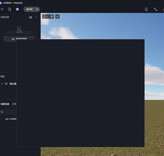Image resolution: width=164 pixels, height=156 pixels.
Task: Click the sparkle icon inside 素材库 pill
Action: tap(37, 9)
